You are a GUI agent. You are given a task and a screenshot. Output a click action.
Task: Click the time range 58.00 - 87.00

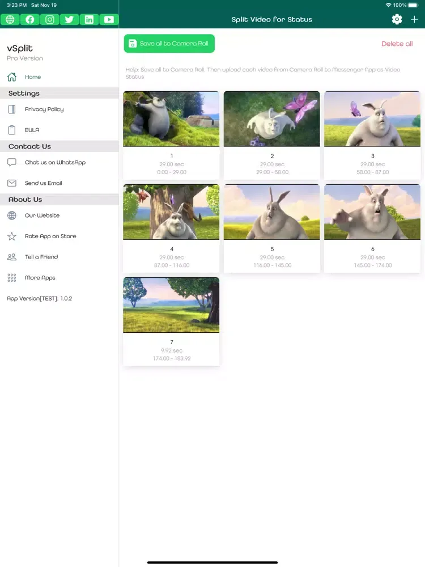373,172
